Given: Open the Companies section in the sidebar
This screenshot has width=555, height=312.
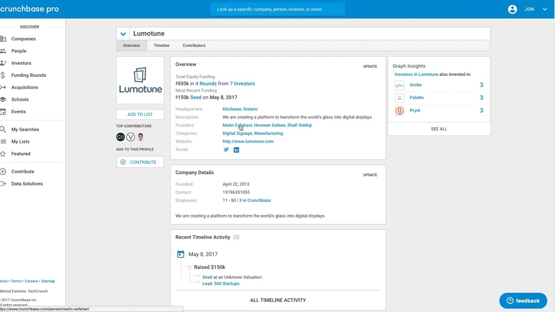Looking at the screenshot, I should click(x=23, y=39).
